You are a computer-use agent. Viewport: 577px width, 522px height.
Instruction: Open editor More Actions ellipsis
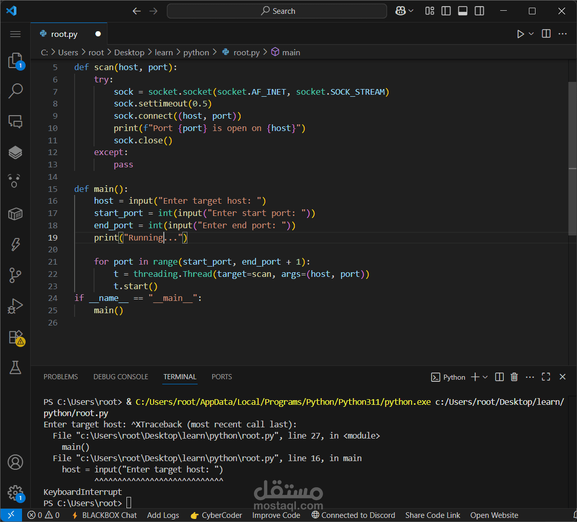tap(562, 34)
